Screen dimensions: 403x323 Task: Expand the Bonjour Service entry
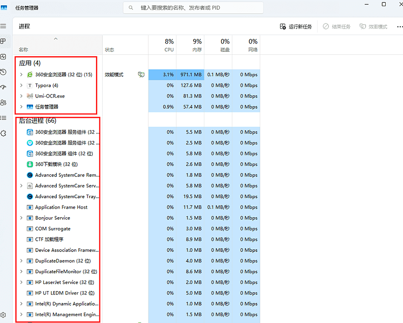point(21,218)
